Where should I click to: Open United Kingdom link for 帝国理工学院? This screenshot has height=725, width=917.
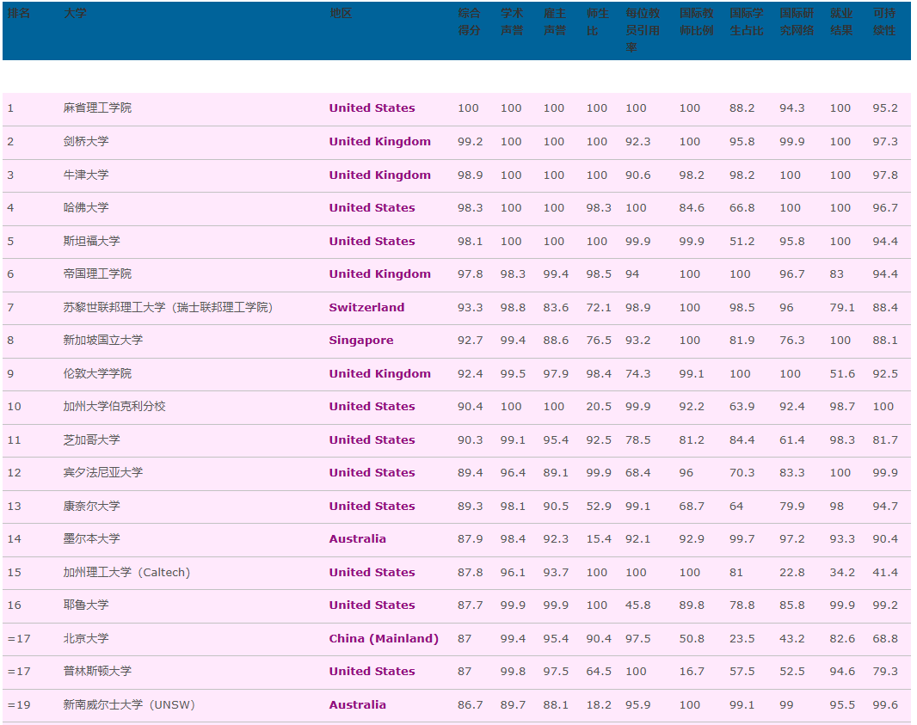click(x=380, y=273)
